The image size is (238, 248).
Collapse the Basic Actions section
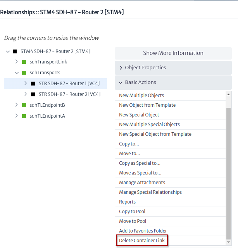click(x=121, y=82)
